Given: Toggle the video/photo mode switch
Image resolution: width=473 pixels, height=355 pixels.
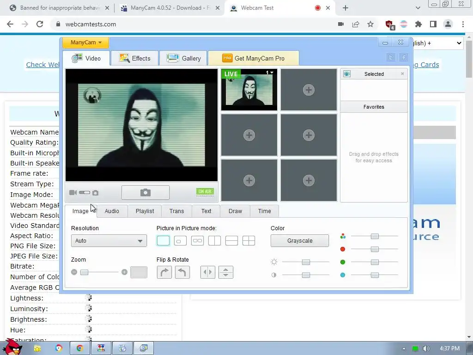Looking at the screenshot, I should pyautogui.click(x=85, y=193).
